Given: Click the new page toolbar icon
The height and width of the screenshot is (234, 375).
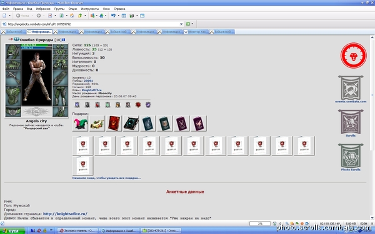Looking at the screenshot, I should pos(4,16).
